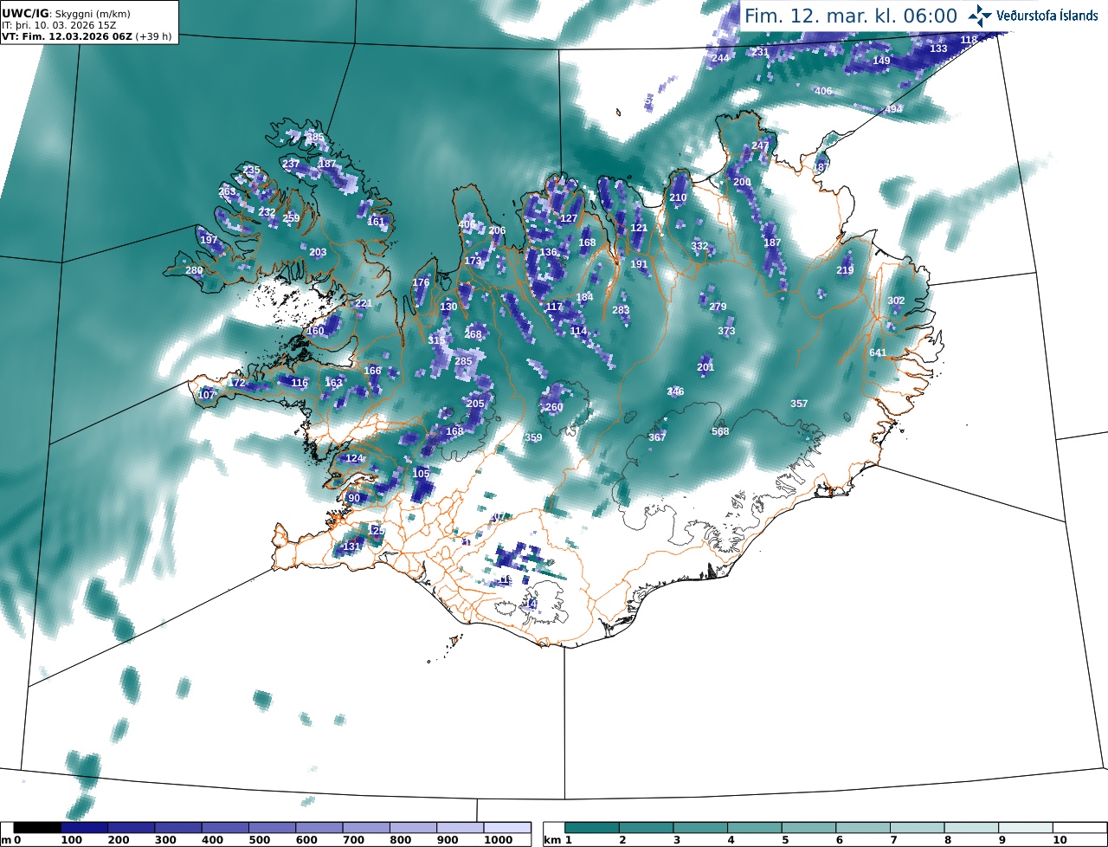This screenshot has width=1108, height=847.
Task: Click the visibility value 221 on the map
Action: (x=364, y=303)
